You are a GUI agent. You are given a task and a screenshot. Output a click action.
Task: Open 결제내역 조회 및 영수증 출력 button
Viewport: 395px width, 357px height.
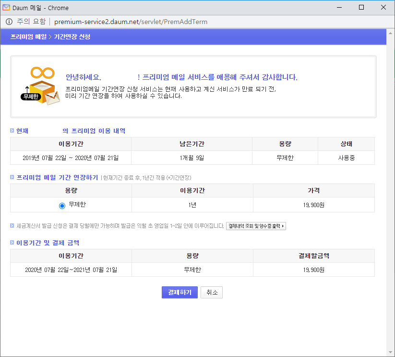coord(256,226)
